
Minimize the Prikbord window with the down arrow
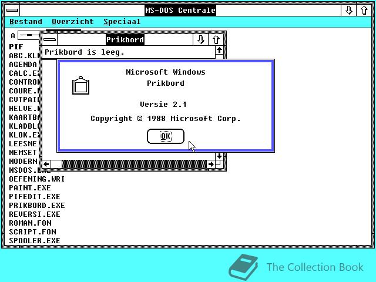pyautogui.click(x=200, y=39)
